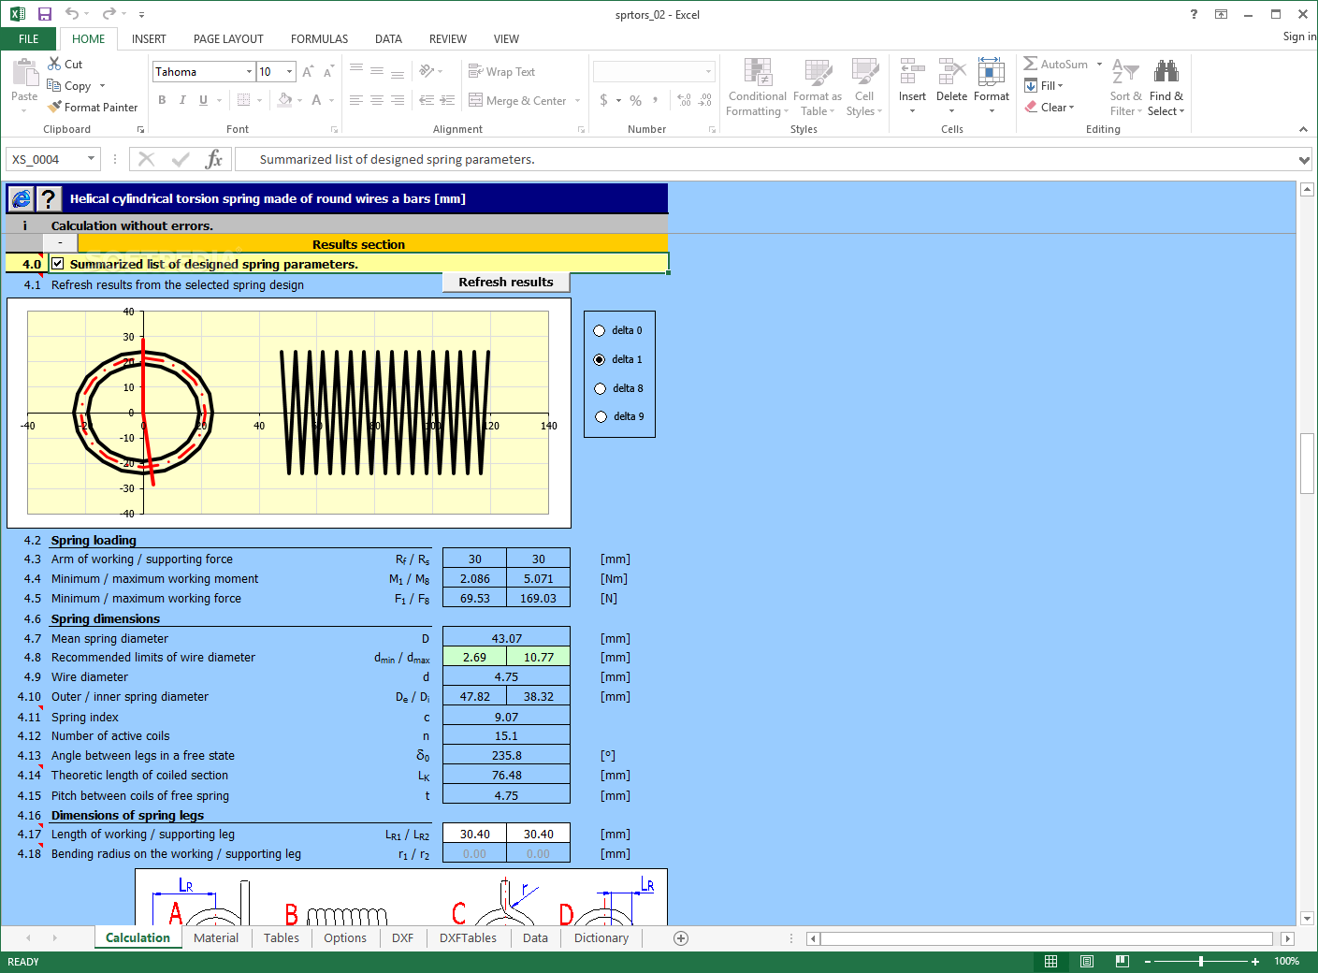1318x973 pixels.
Task: Open the INSERT ribbon tab
Action: 149,39
